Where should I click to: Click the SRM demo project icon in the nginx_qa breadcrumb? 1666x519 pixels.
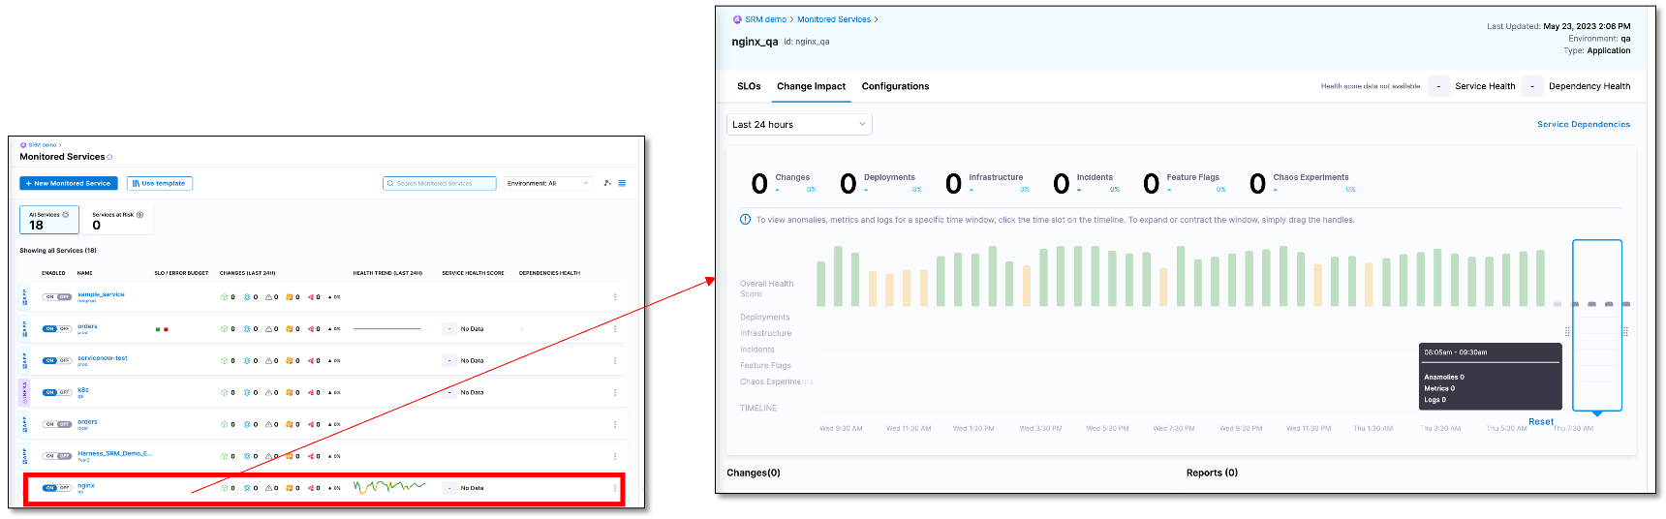(737, 19)
